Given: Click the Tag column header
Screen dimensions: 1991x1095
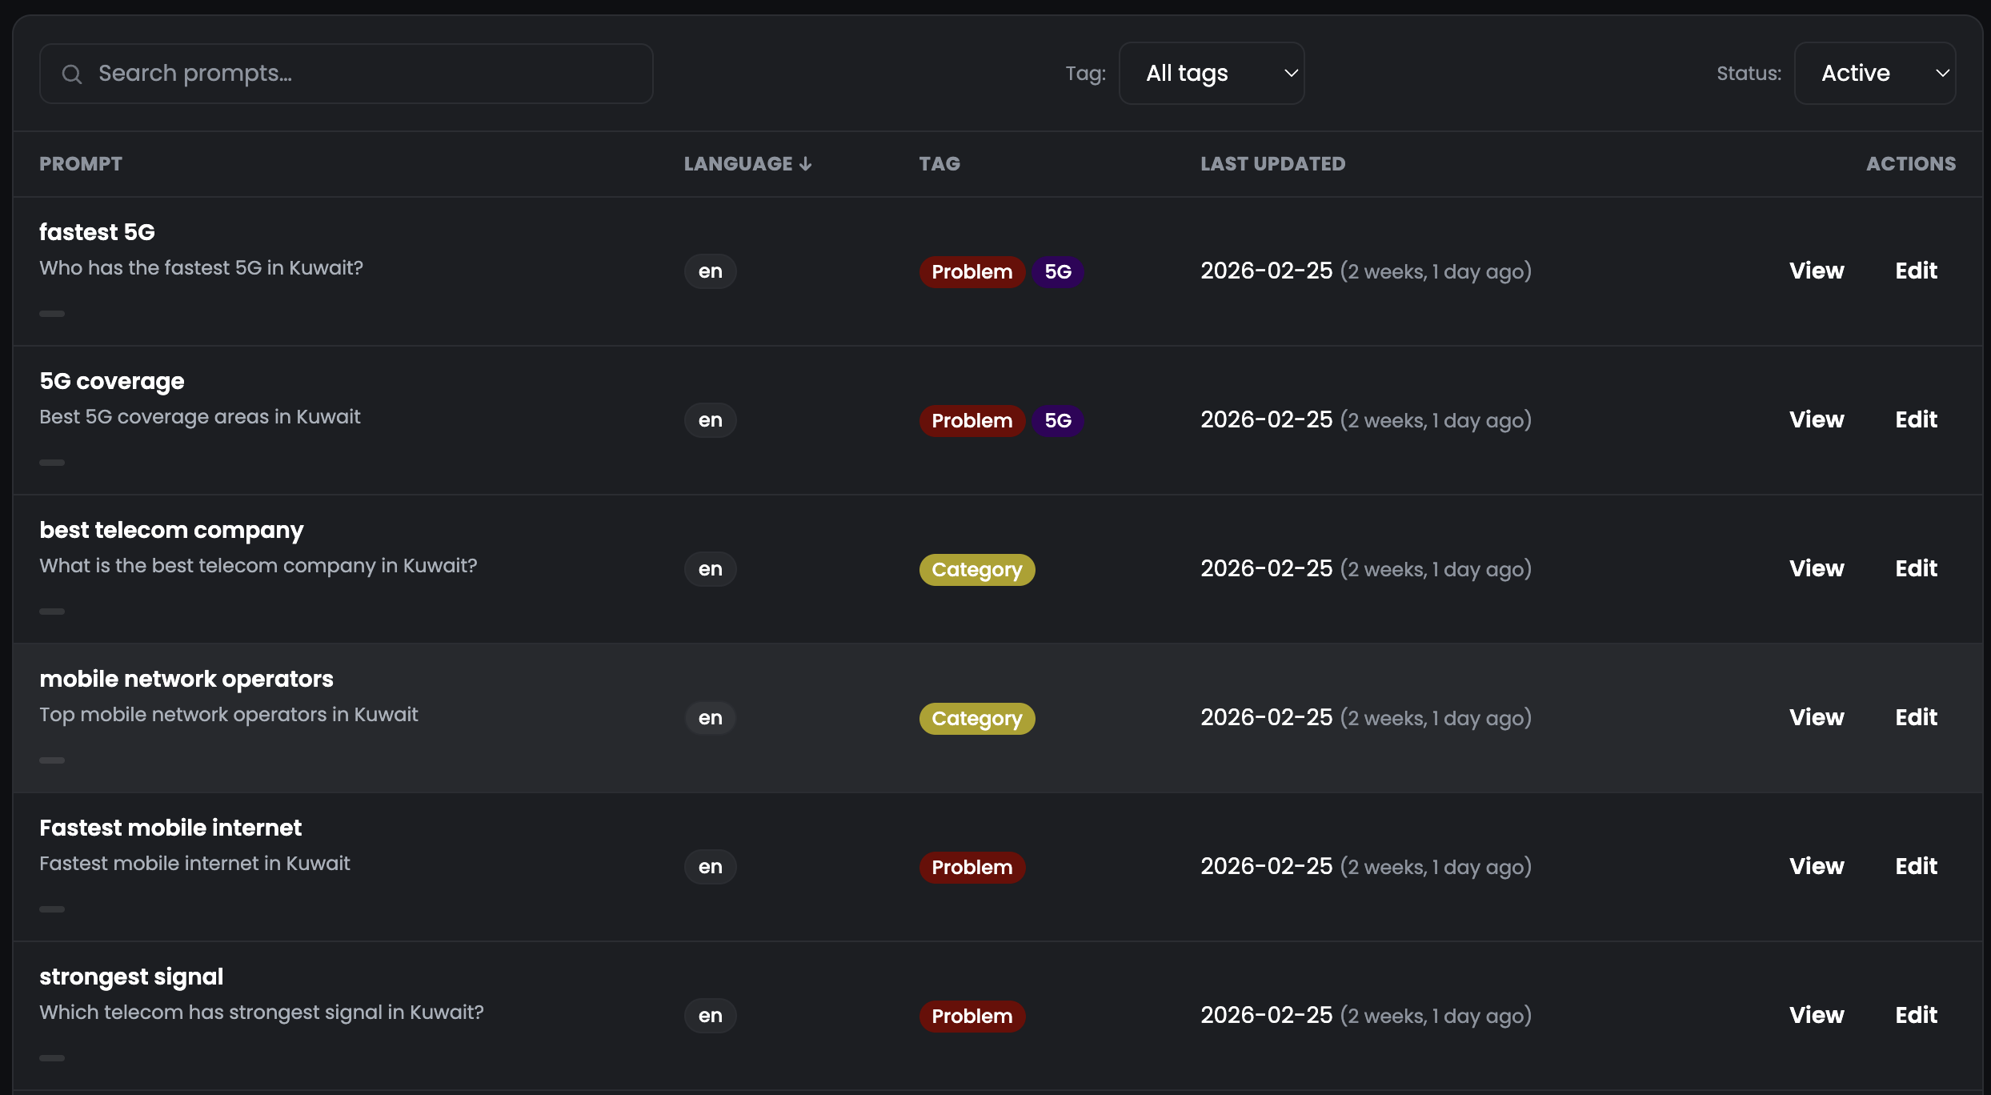Looking at the screenshot, I should click(x=939, y=164).
